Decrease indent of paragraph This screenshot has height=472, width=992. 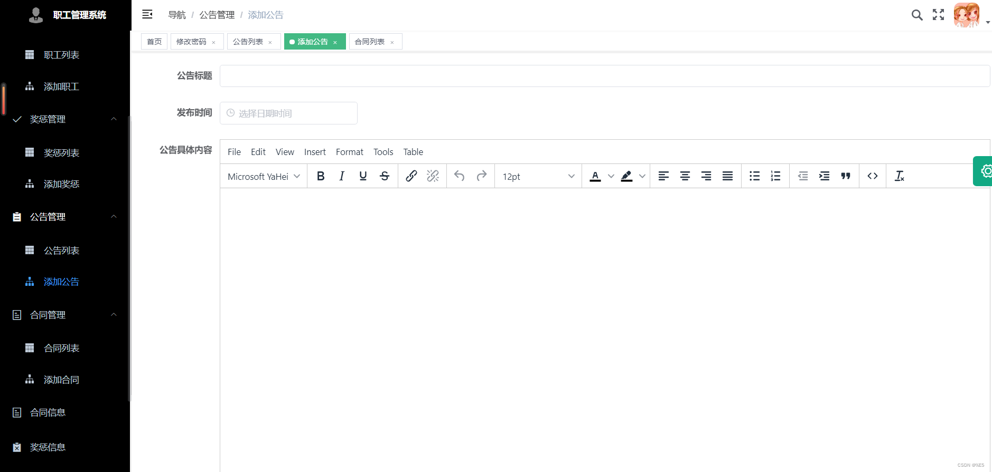point(803,176)
